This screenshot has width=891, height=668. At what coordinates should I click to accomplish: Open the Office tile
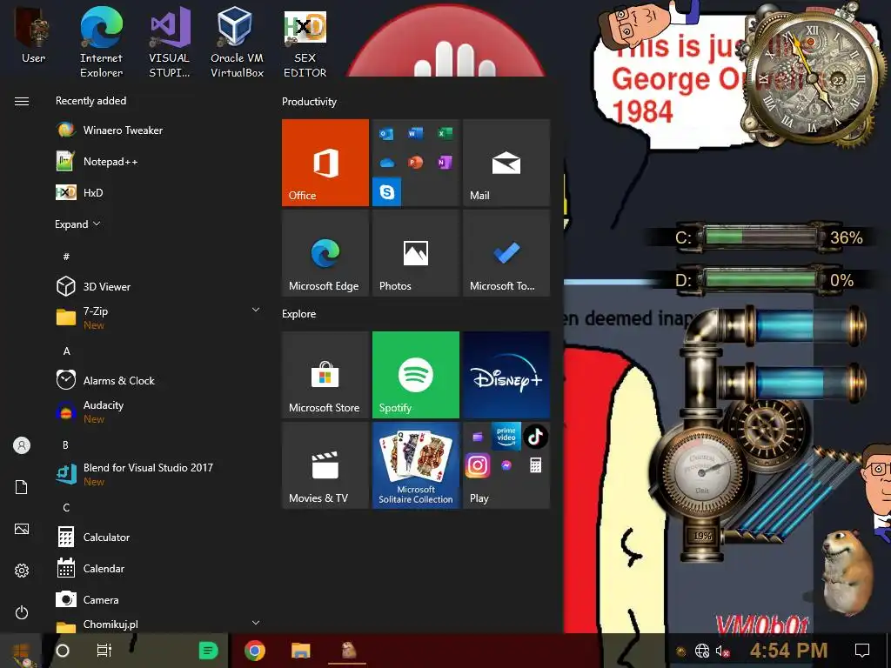click(325, 163)
